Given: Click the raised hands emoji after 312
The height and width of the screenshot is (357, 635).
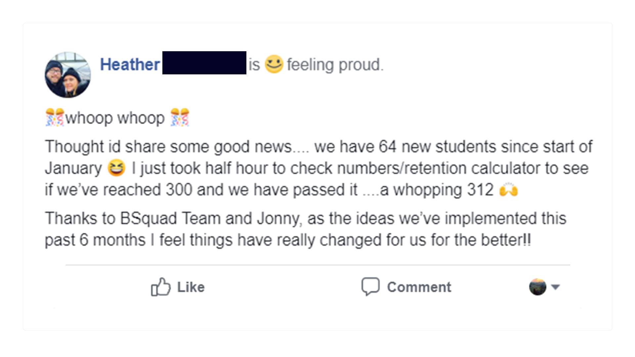Looking at the screenshot, I should coord(509,189).
